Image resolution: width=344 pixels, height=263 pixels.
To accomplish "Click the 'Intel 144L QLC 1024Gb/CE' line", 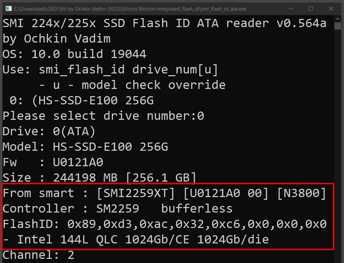I will (136, 239).
